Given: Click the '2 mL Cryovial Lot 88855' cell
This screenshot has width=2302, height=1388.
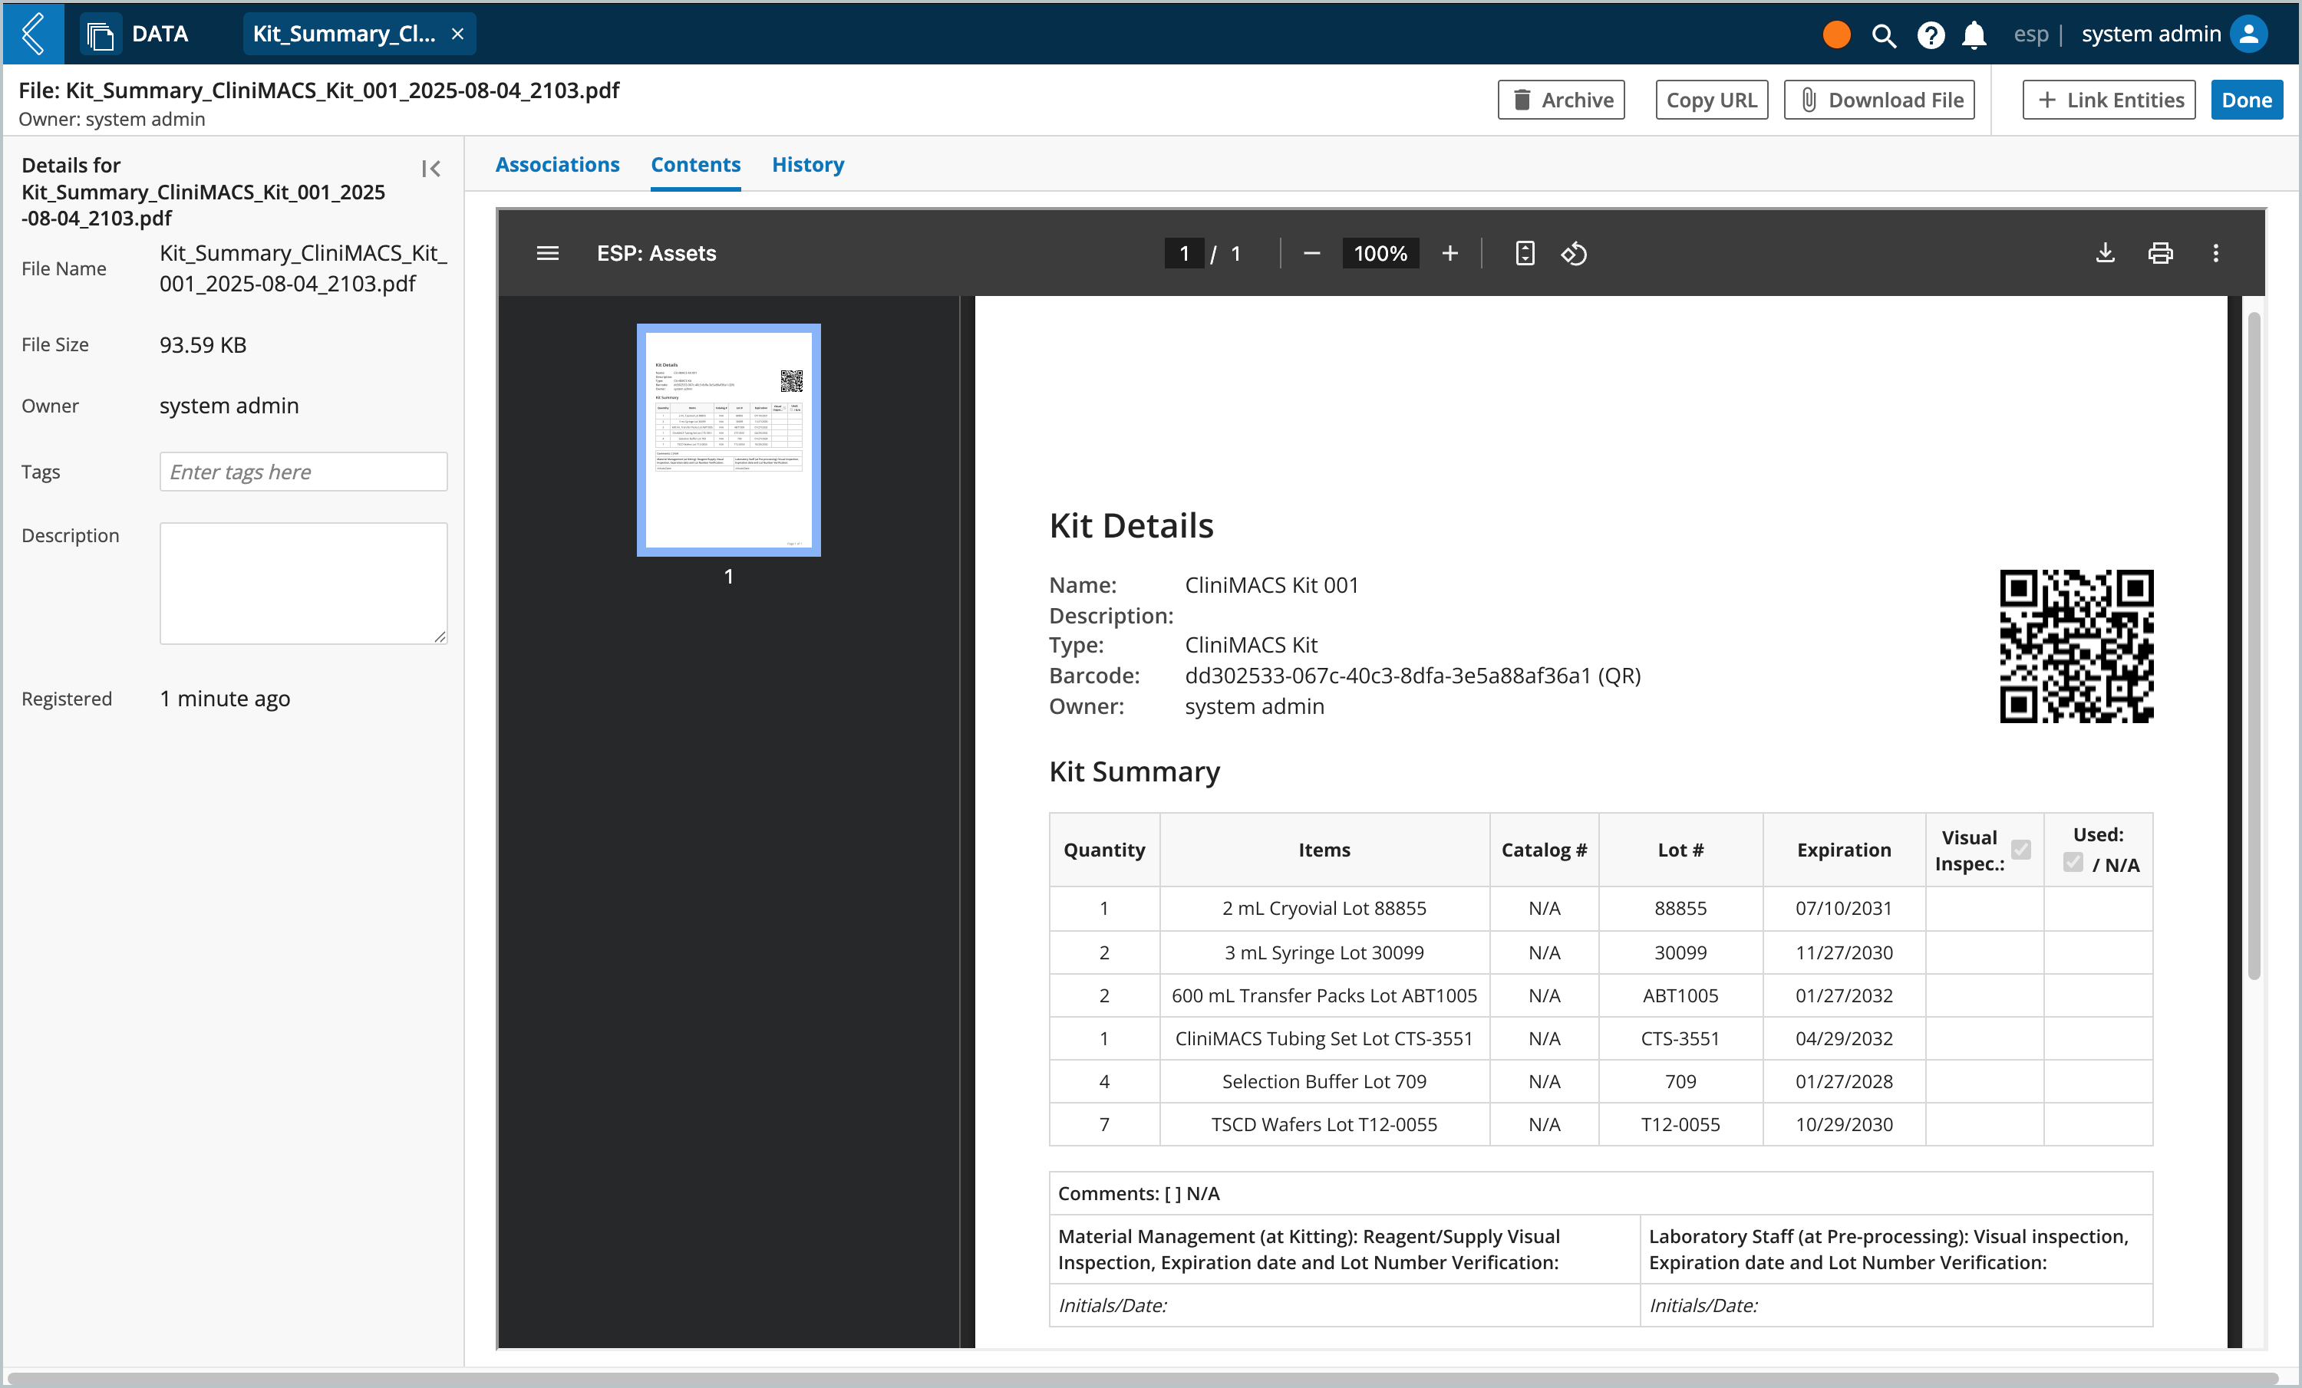Looking at the screenshot, I should pos(1324,908).
